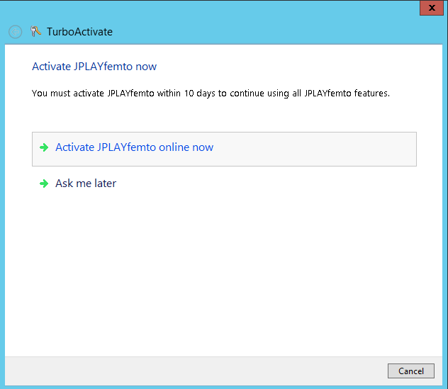Click the green arrow beside Ask me later
Screen dimensions: 448x389
[x=44, y=184]
